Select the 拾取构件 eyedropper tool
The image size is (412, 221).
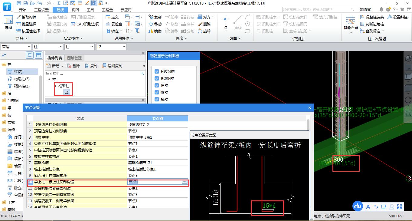pyautogui.click(x=26, y=17)
